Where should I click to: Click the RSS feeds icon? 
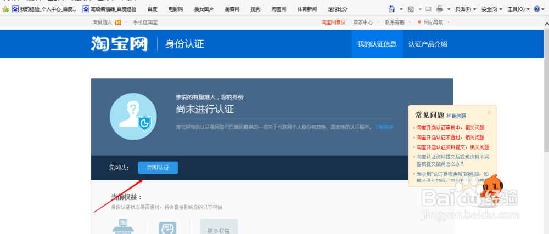[x=411, y=9]
